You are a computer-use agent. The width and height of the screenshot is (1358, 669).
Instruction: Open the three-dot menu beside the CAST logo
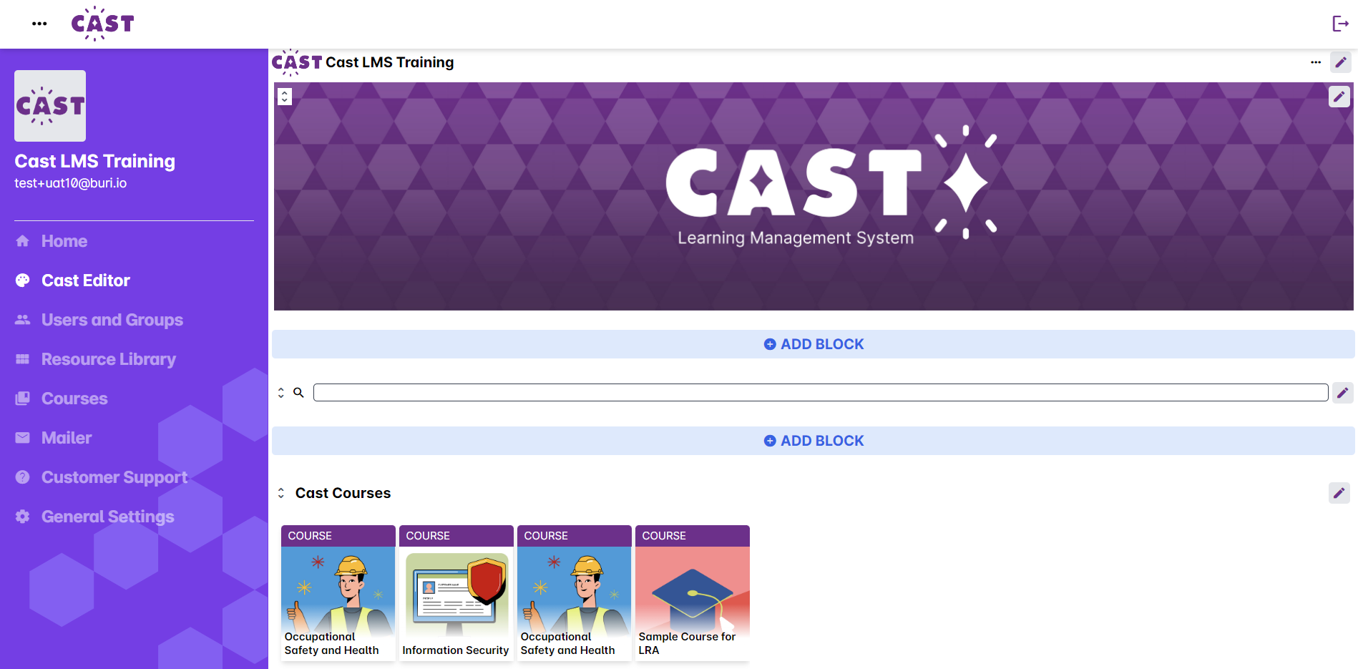click(x=39, y=24)
